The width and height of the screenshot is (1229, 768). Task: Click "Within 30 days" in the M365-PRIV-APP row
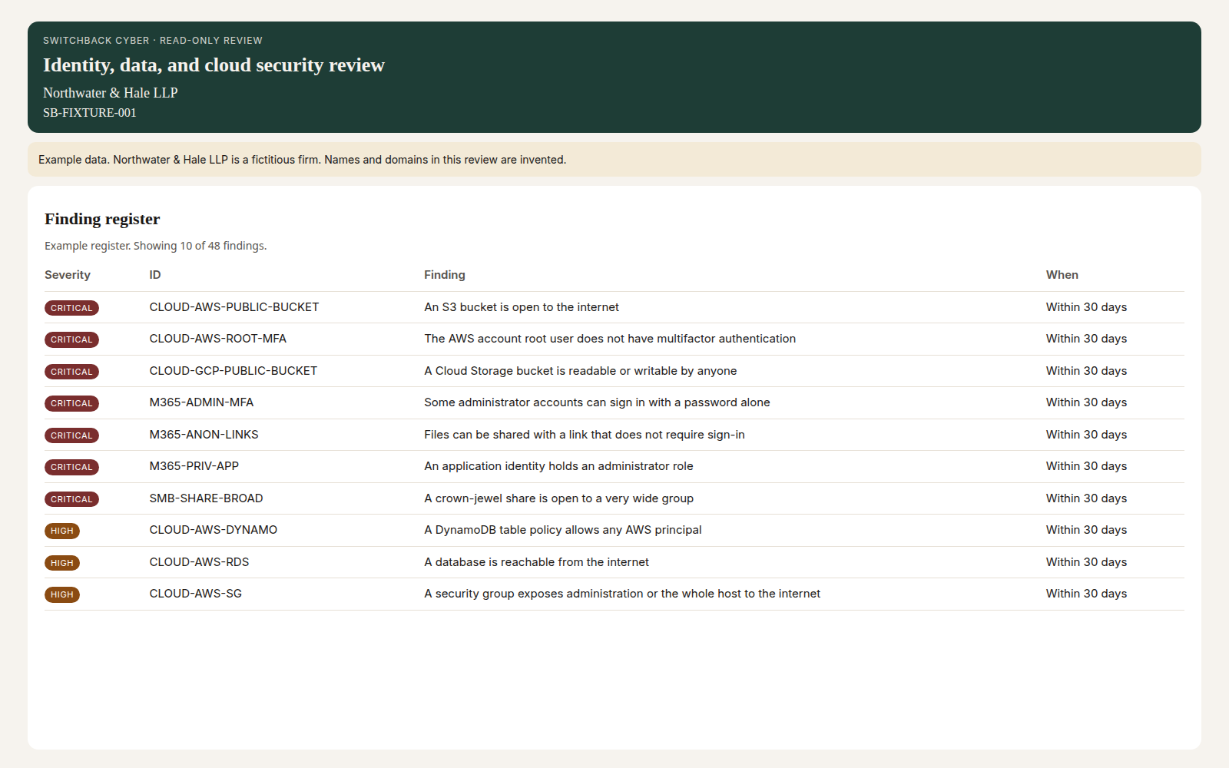point(1086,466)
